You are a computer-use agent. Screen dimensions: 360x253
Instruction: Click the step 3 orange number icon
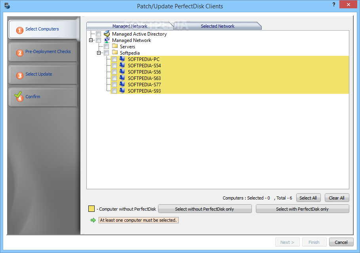point(20,75)
